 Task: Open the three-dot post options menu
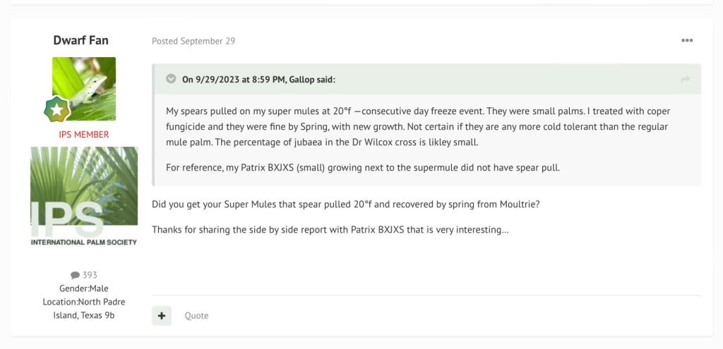[686, 41]
